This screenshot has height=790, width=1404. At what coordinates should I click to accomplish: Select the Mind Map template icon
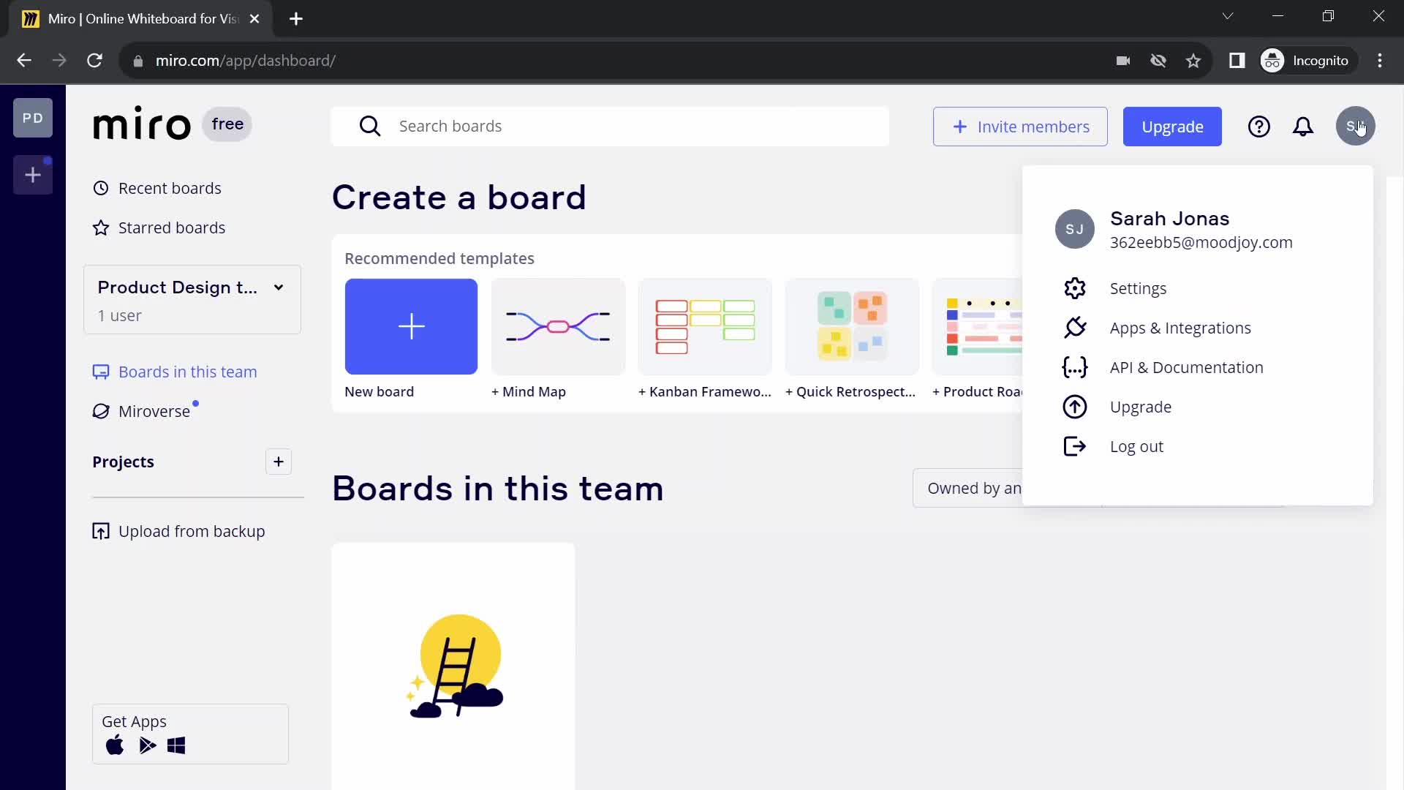tap(559, 328)
